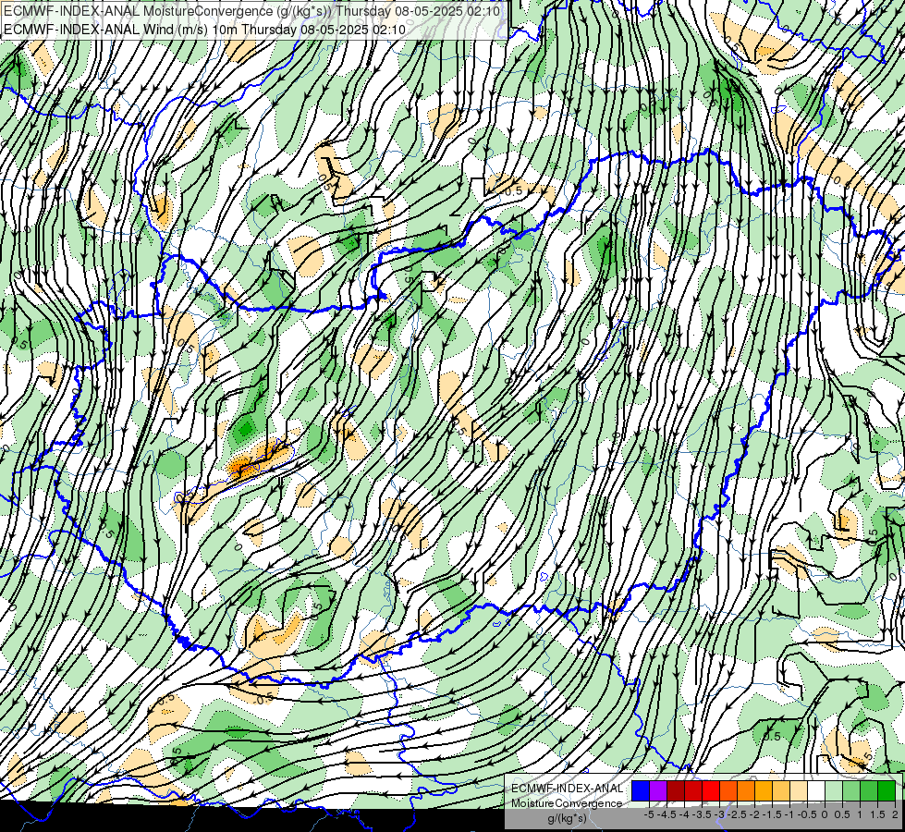The height and width of the screenshot is (832, 905).
Task: Click the '-4.5' legend scale value
Action: [x=667, y=814]
